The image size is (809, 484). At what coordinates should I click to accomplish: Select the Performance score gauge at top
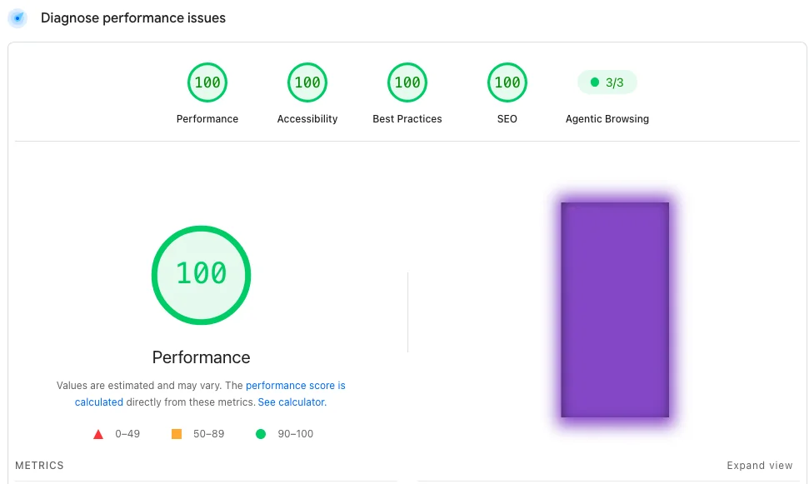pyautogui.click(x=207, y=82)
